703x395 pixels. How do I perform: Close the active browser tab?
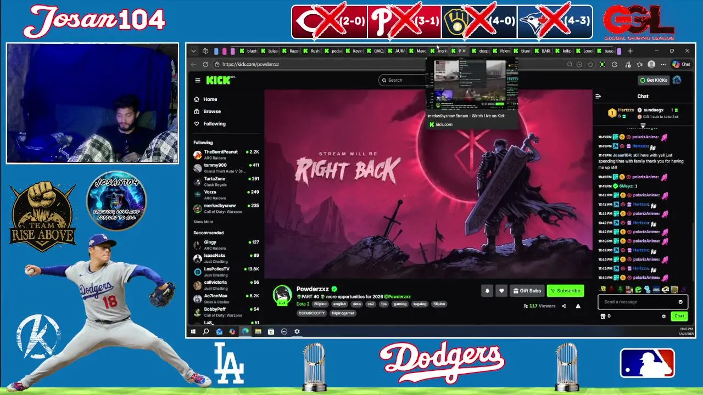(x=464, y=51)
